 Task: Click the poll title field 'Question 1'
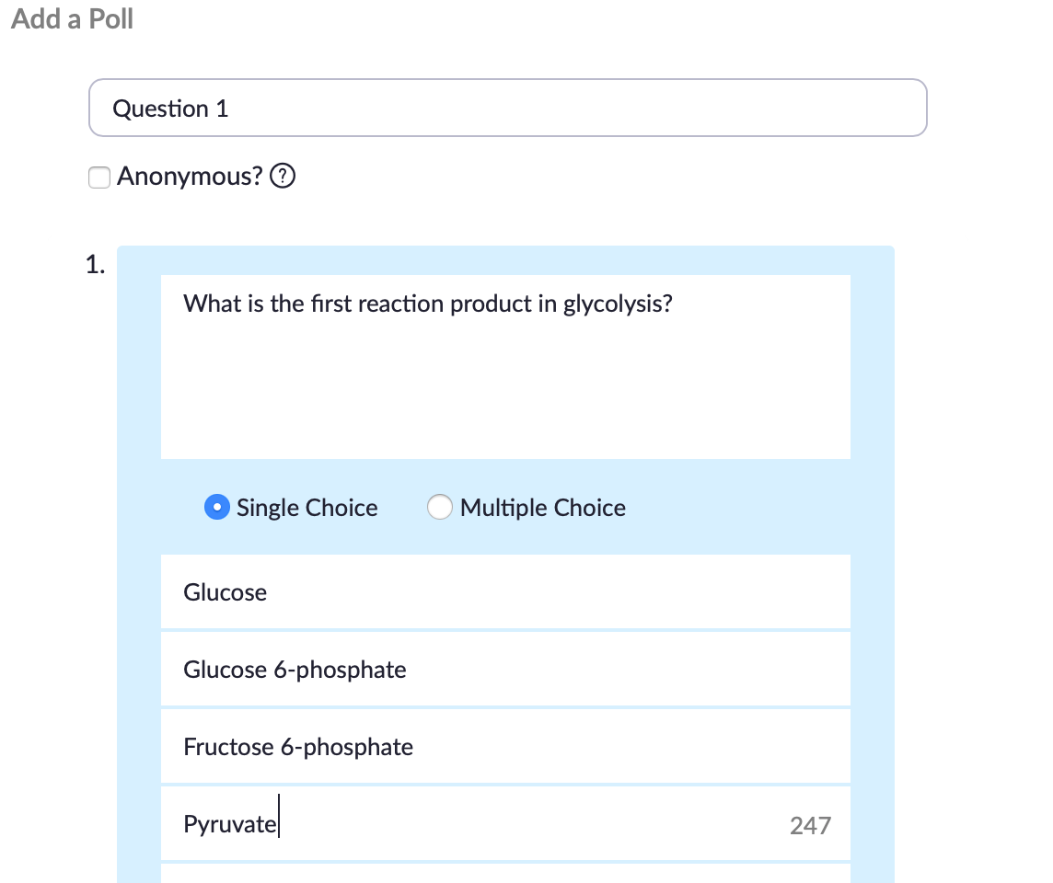click(507, 109)
